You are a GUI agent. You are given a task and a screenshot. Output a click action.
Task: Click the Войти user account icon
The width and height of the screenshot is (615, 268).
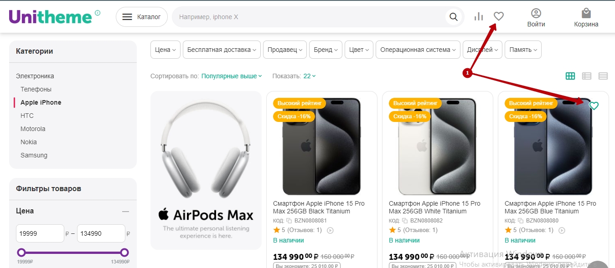tap(536, 18)
